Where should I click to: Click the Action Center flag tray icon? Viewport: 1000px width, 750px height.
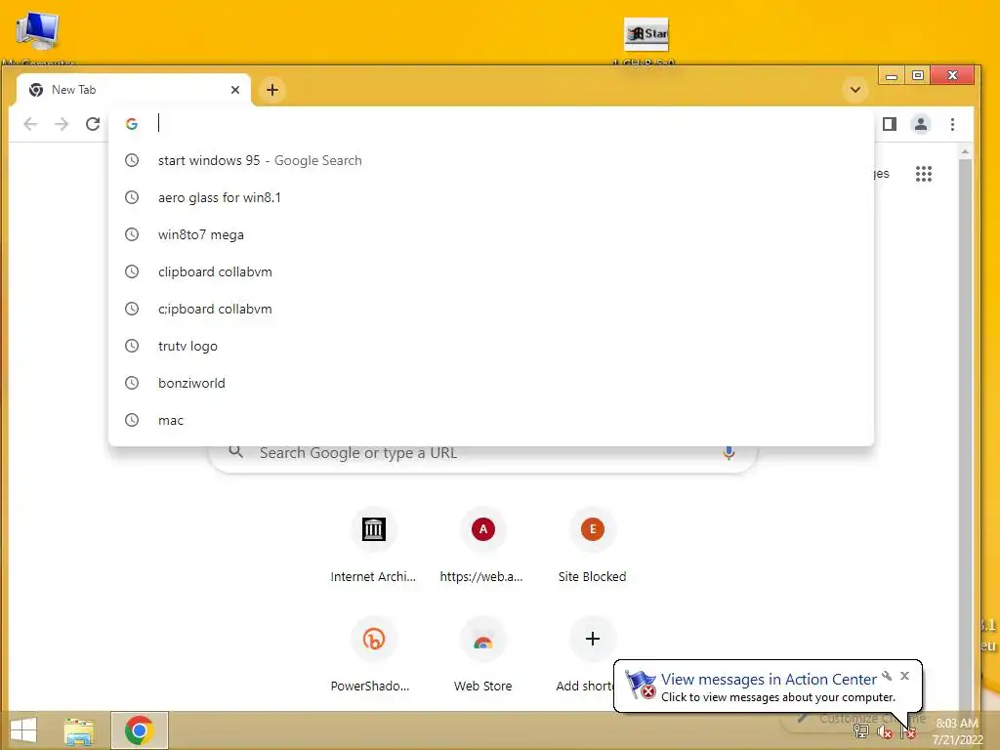(x=908, y=732)
